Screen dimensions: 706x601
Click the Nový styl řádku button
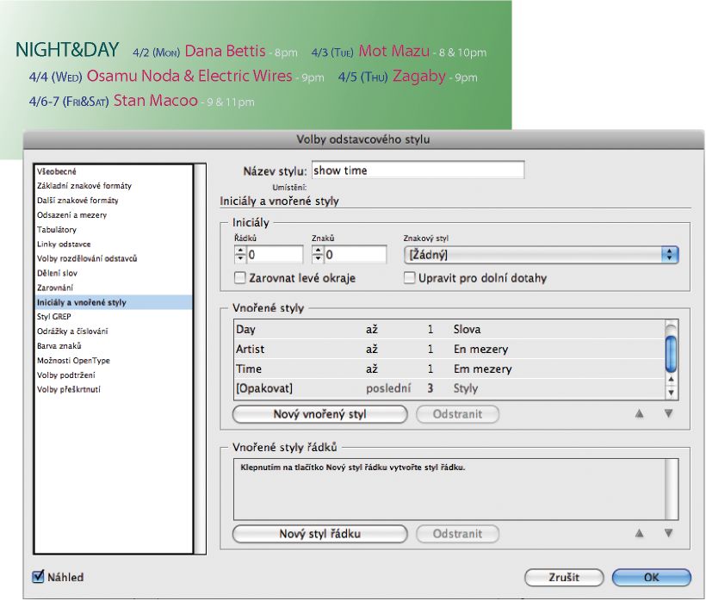[x=319, y=534]
